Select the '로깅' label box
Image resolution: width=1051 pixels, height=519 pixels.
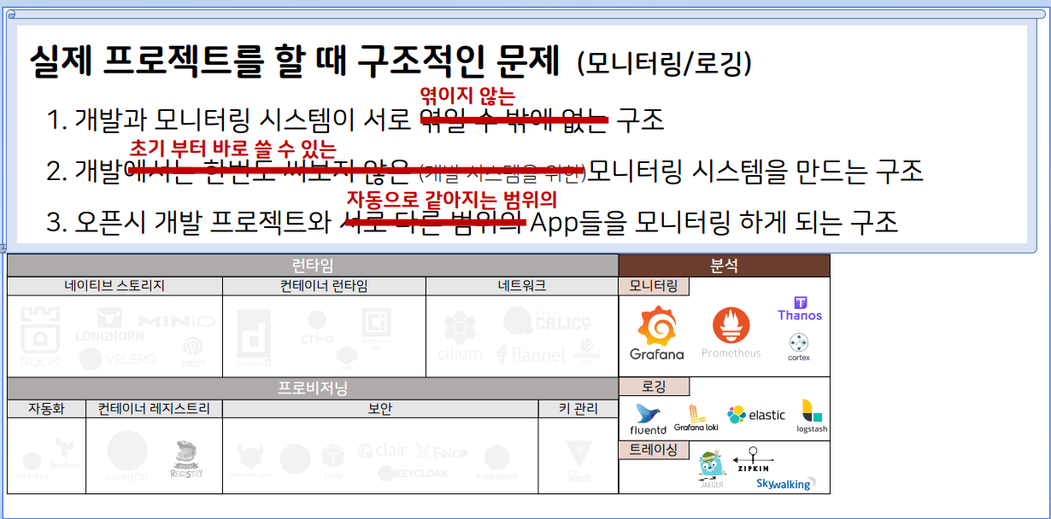click(654, 387)
